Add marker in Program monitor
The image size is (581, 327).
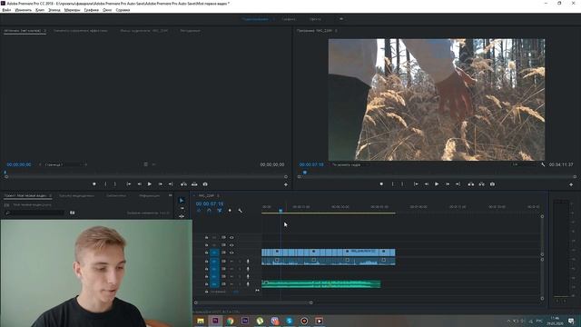tap(381, 183)
